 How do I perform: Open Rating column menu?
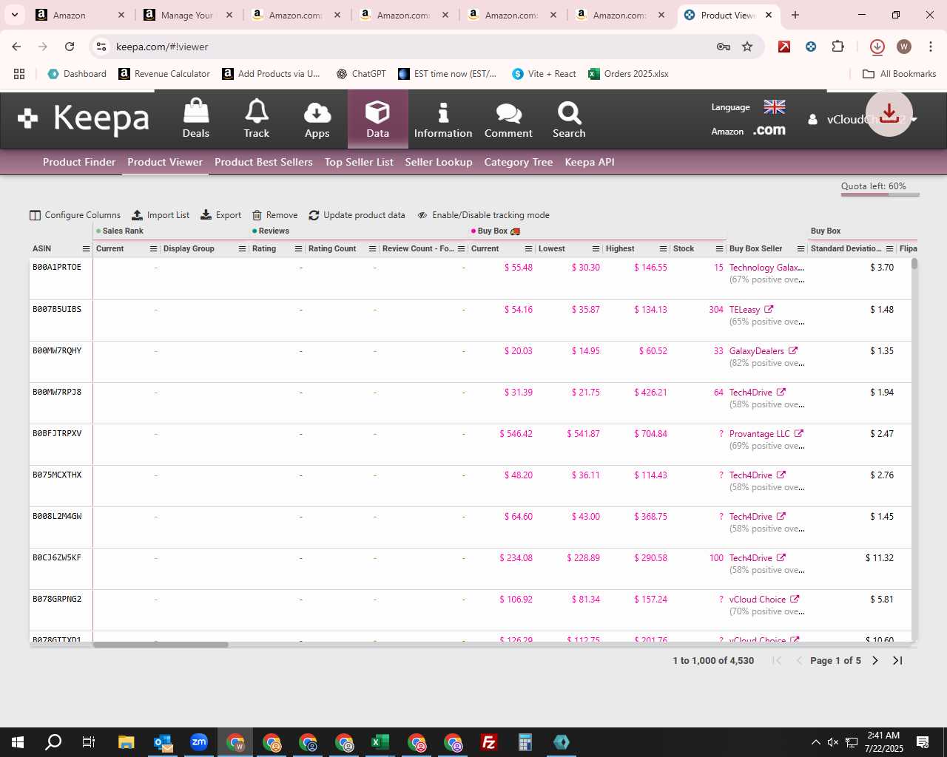298,249
